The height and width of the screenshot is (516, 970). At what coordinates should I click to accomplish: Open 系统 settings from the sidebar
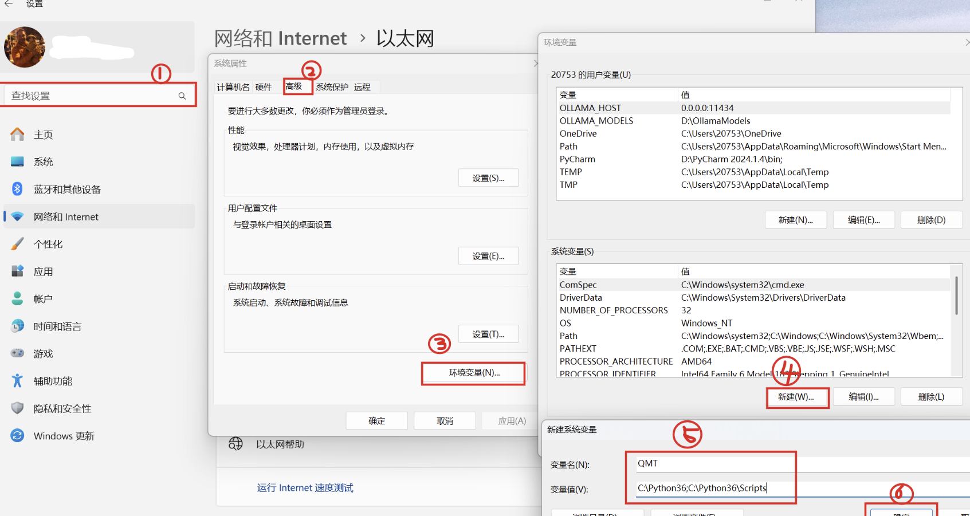(x=43, y=162)
